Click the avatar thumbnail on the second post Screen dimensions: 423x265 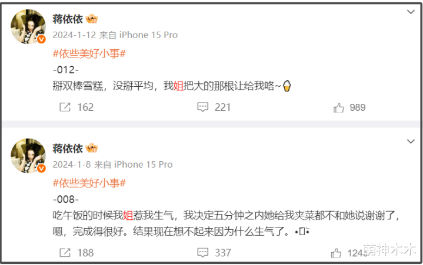point(28,155)
